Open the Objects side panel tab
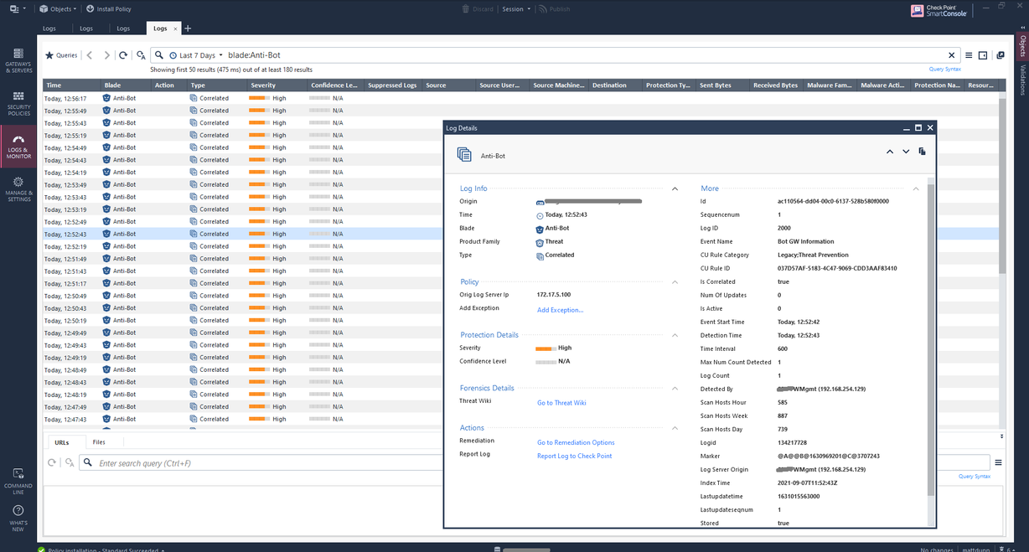Image resolution: width=1029 pixels, height=552 pixels. (x=1021, y=46)
